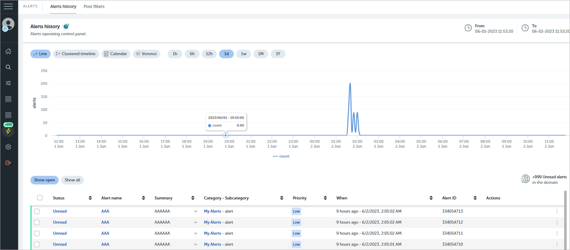Tick the checkbox for alert 334054711
The height and width of the screenshot is (250, 570).
coord(37,233)
